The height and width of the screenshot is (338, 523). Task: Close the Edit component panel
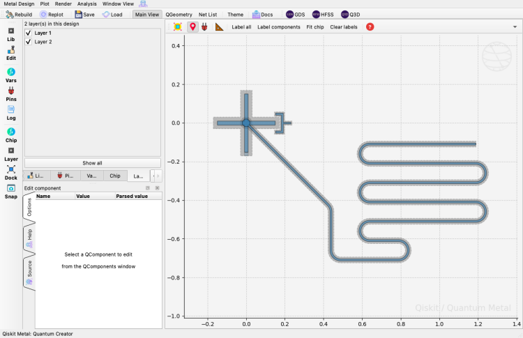pos(157,188)
